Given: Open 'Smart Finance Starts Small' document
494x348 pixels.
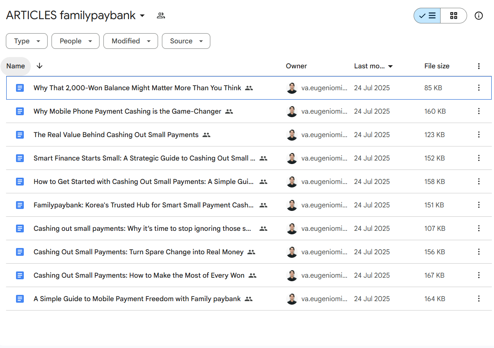Looking at the screenshot, I should (144, 158).
